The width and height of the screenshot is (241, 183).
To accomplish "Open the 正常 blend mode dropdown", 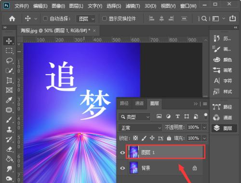I will [140, 128].
